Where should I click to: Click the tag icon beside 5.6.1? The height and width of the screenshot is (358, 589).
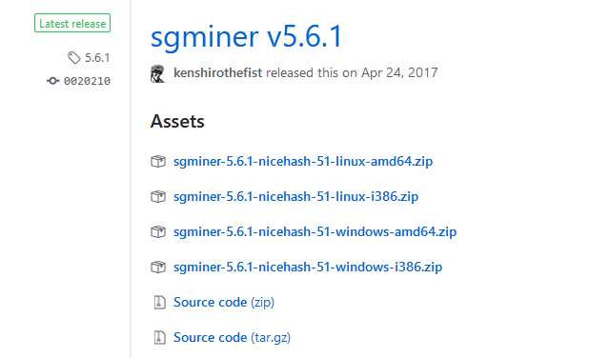(x=74, y=58)
